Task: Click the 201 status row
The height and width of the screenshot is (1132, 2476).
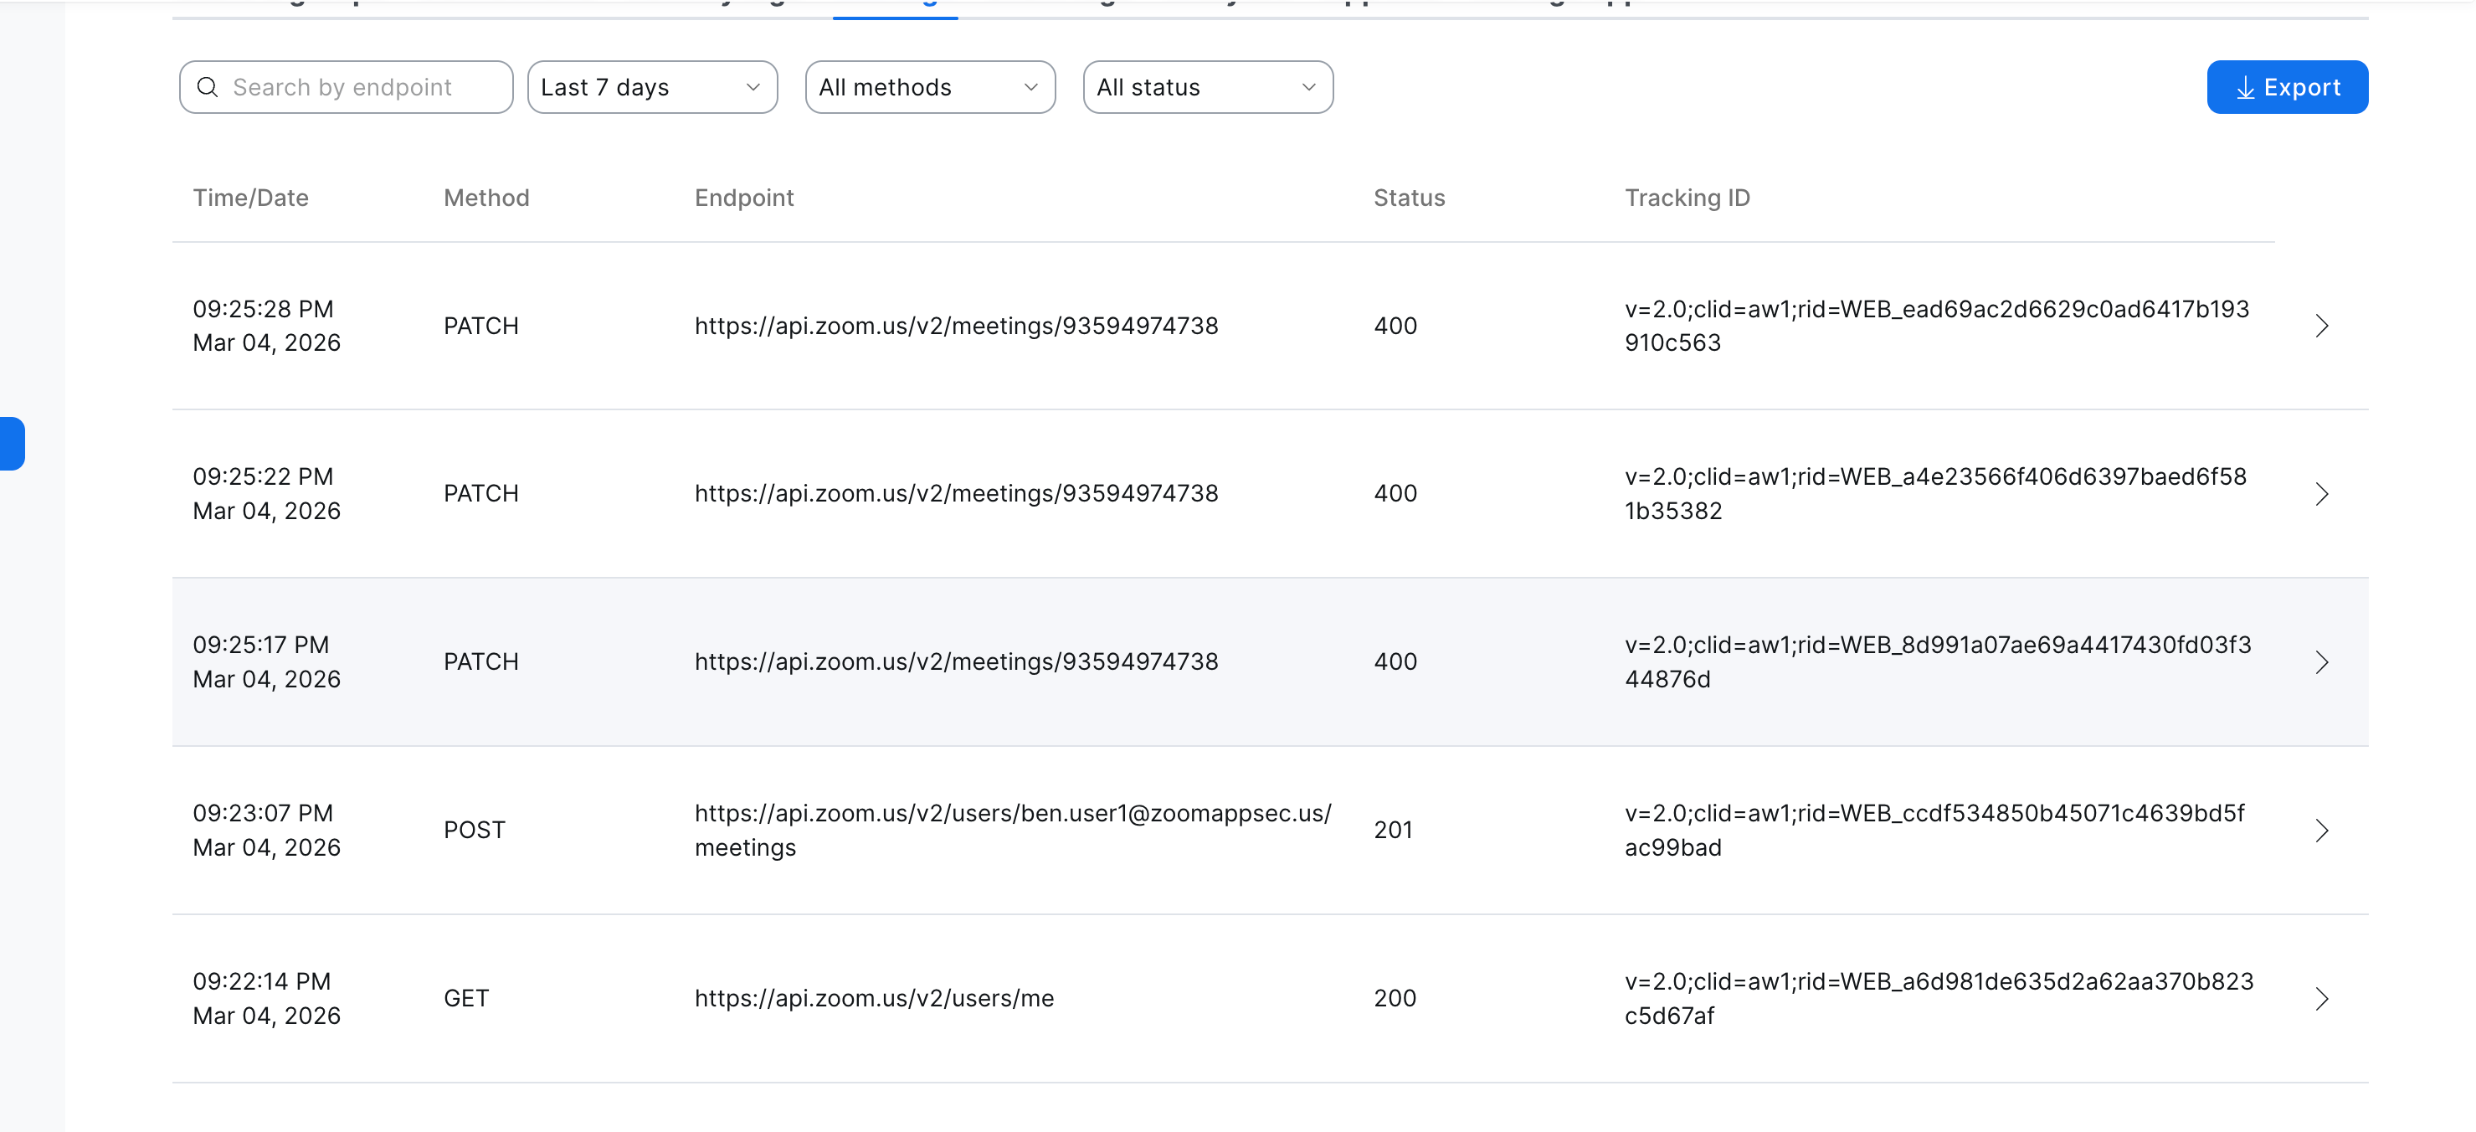Action: tap(1393, 830)
